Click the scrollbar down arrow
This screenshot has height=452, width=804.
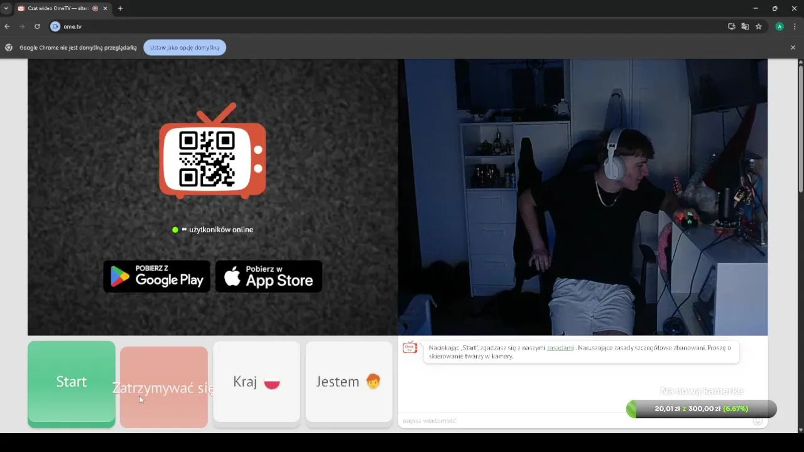[x=800, y=430]
